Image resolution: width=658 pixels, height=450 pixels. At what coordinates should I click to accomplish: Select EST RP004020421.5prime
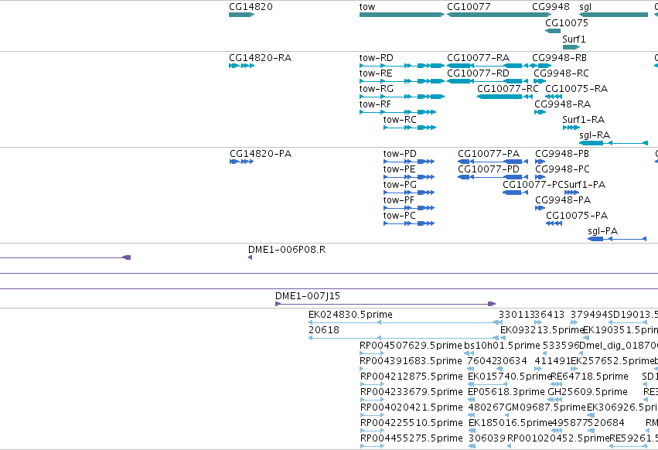pos(372,415)
